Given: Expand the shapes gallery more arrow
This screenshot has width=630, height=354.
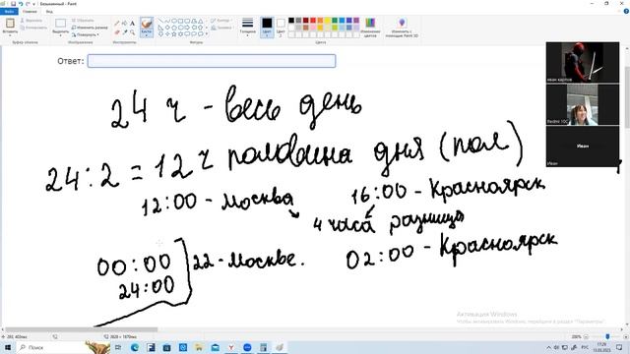Looking at the screenshot, I should [207, 34].
